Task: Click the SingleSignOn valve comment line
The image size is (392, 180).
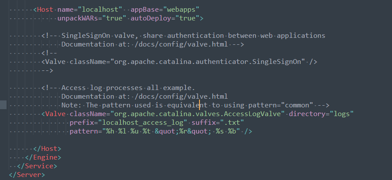Action: tap(183, 36)
